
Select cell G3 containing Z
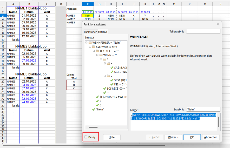tap(99, 16)
